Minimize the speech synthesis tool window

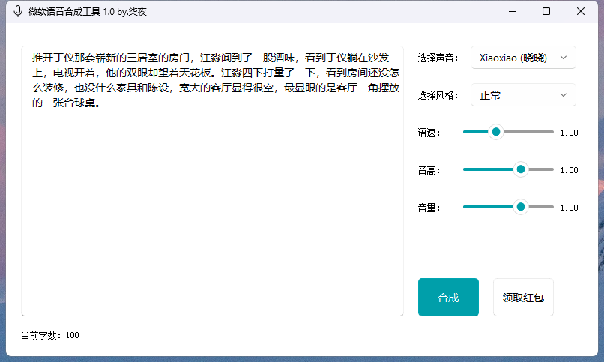coord(513,11)
